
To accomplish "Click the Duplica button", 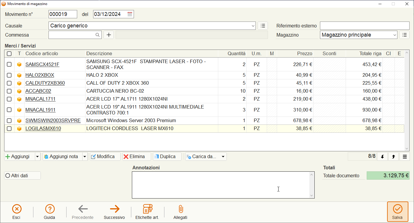I will [x=167, y=157].
